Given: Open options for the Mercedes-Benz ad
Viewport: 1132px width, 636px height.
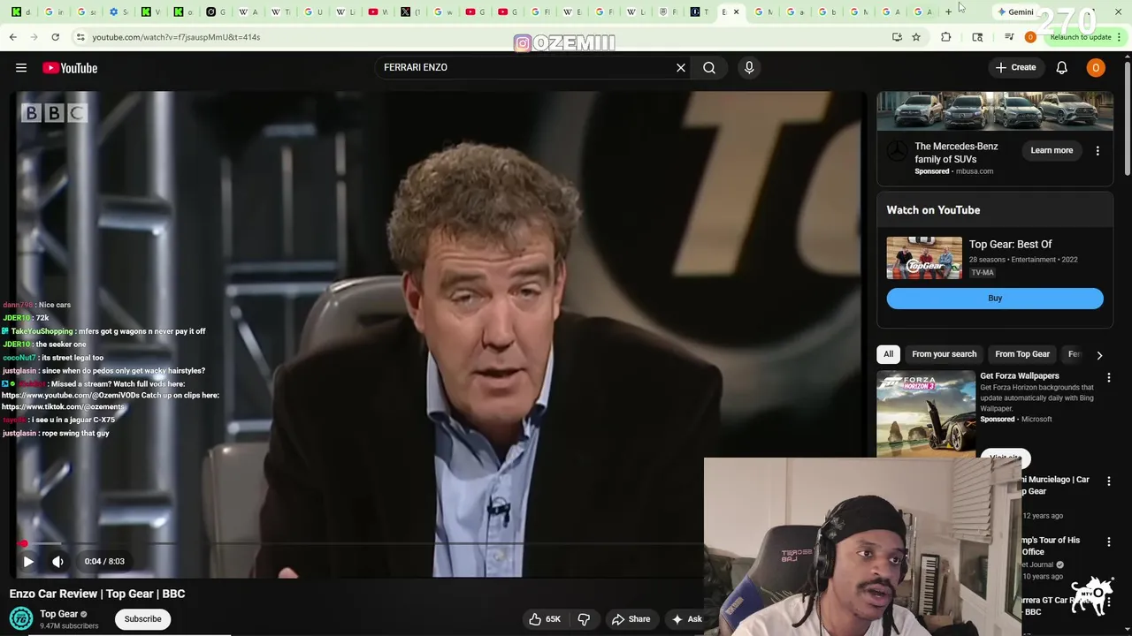Looking at the screenshot, I should click(1098, 150).
